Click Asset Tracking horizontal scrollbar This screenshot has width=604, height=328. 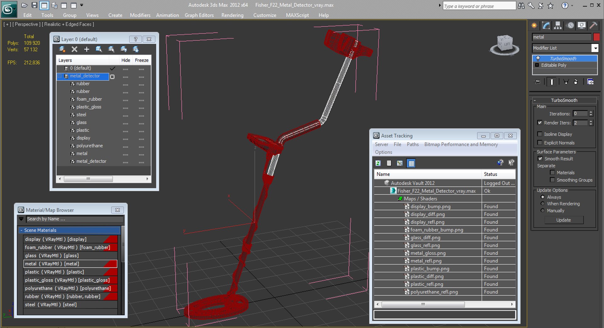tap(423, 304)
